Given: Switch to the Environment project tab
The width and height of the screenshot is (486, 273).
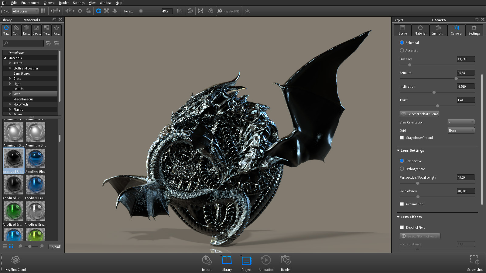Looking at the screenshot, I should tap(438, 30).
